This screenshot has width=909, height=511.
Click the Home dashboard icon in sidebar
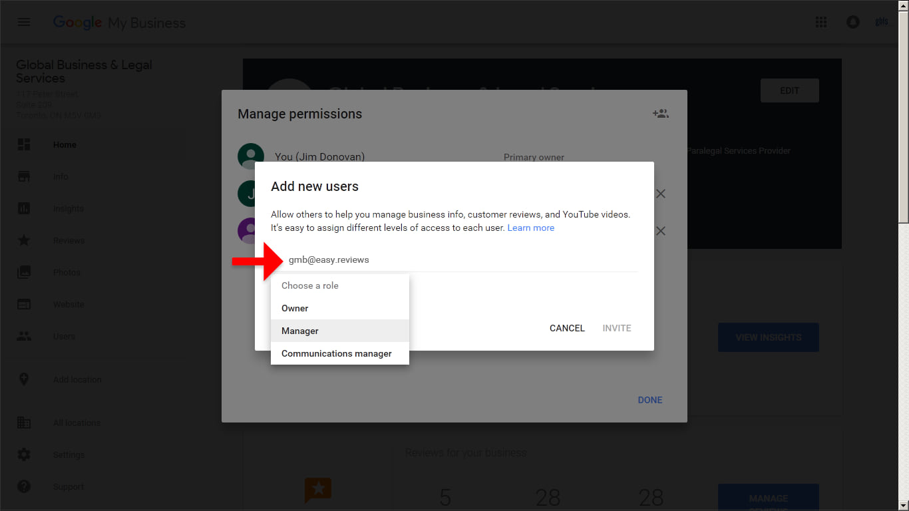click(x=24, y=144)
